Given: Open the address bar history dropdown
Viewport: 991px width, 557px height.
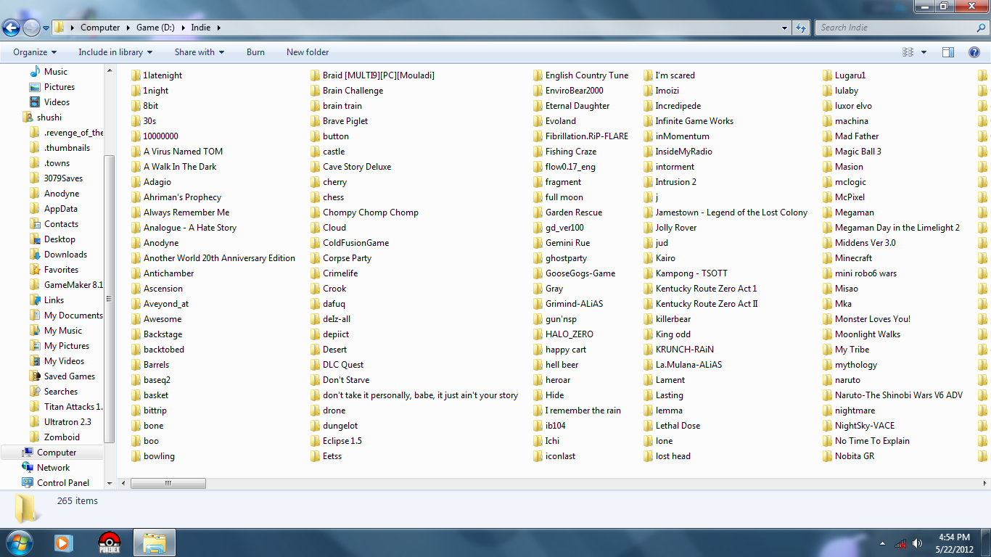Looking at the screenshot, I should [x=785, y=28].
